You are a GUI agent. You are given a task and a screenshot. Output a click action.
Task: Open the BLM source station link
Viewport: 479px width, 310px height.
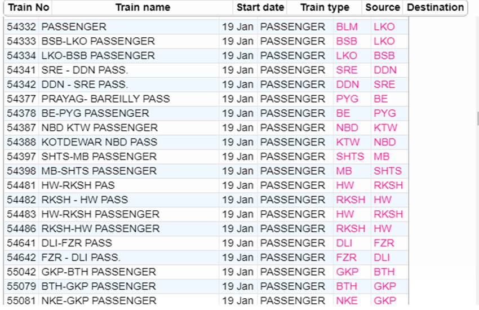pyautogui.click(x=347, y=27)
